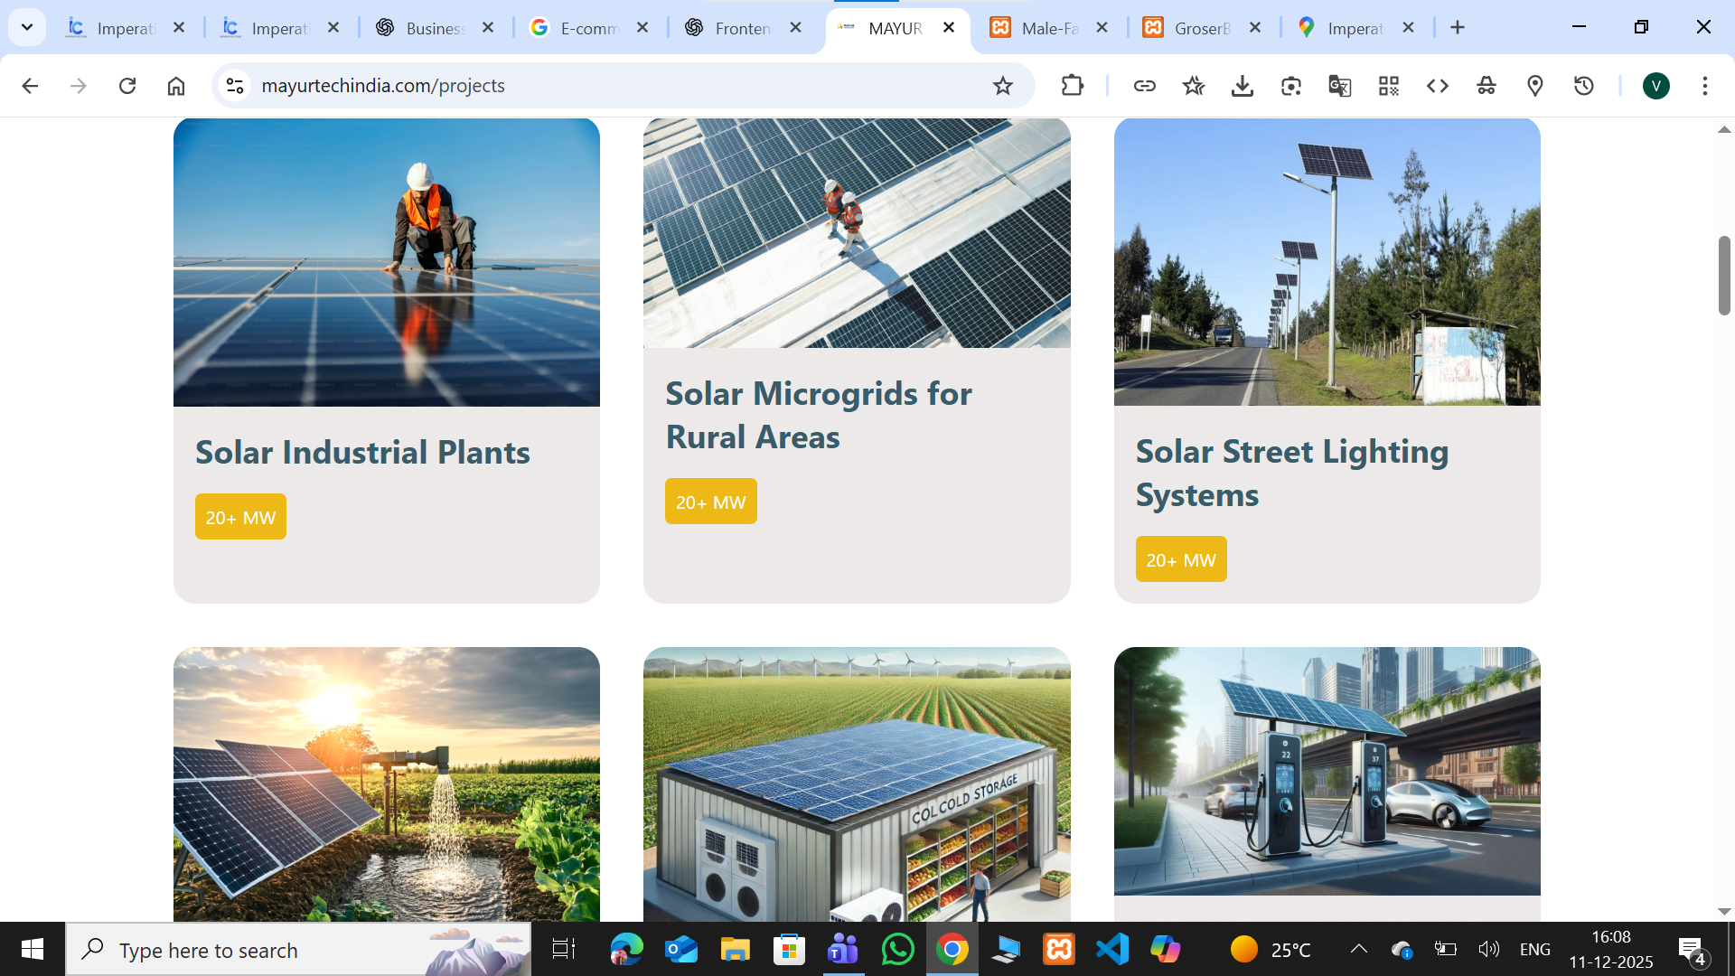Click the screenshot capture extension icon
This screenshot has height=976, width=1735.
1290,86
